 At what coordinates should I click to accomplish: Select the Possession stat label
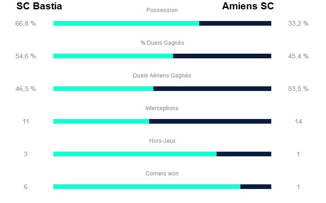pos(162,10)
